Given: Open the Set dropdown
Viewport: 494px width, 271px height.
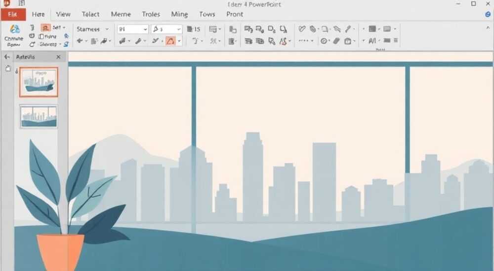Looking at the screenshot, I should 64,28.
